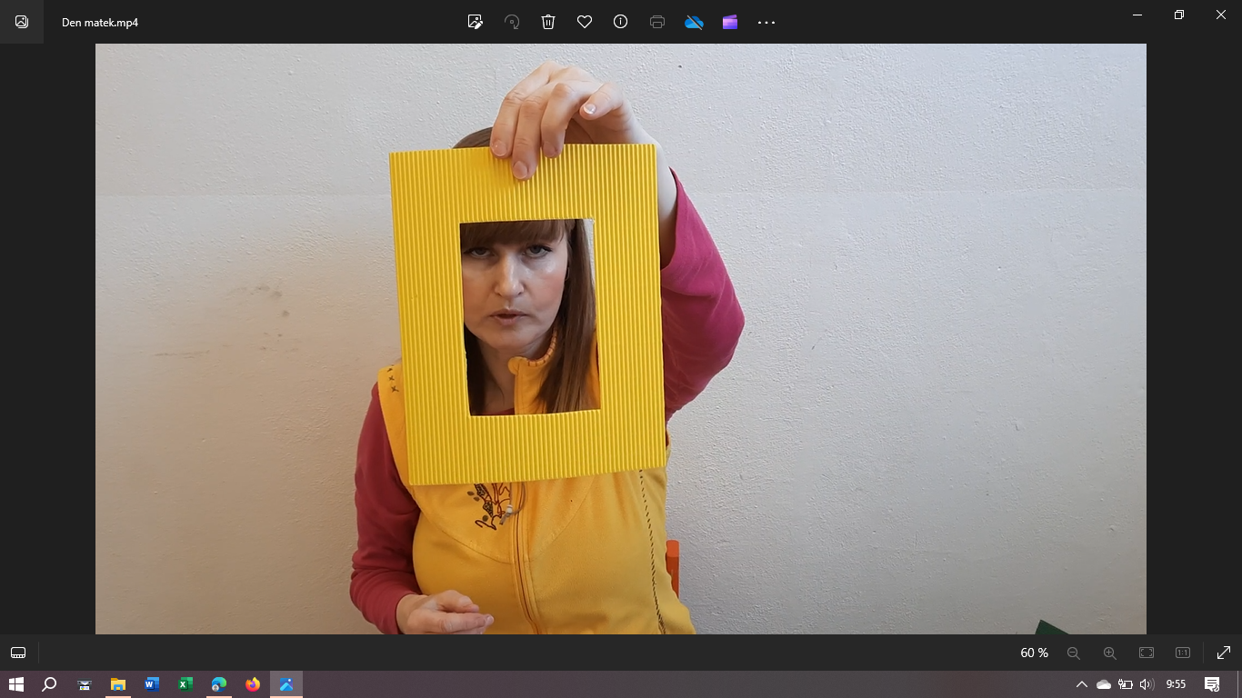The height and width of the screenshot is (698, 1242).
Task: Click the volume speaker tray icon
Action: [x=1147, y=684]
